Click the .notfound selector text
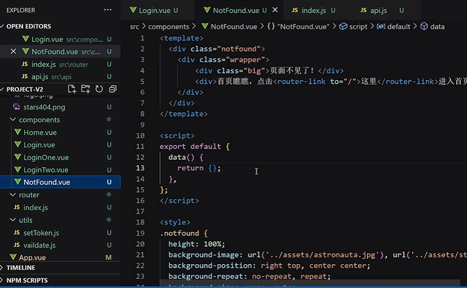This screenshot has width=467, height=288. 180,233
